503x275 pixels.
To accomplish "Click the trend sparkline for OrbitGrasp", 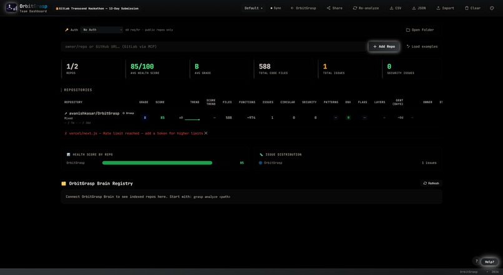I will click(x=192, y=119).
